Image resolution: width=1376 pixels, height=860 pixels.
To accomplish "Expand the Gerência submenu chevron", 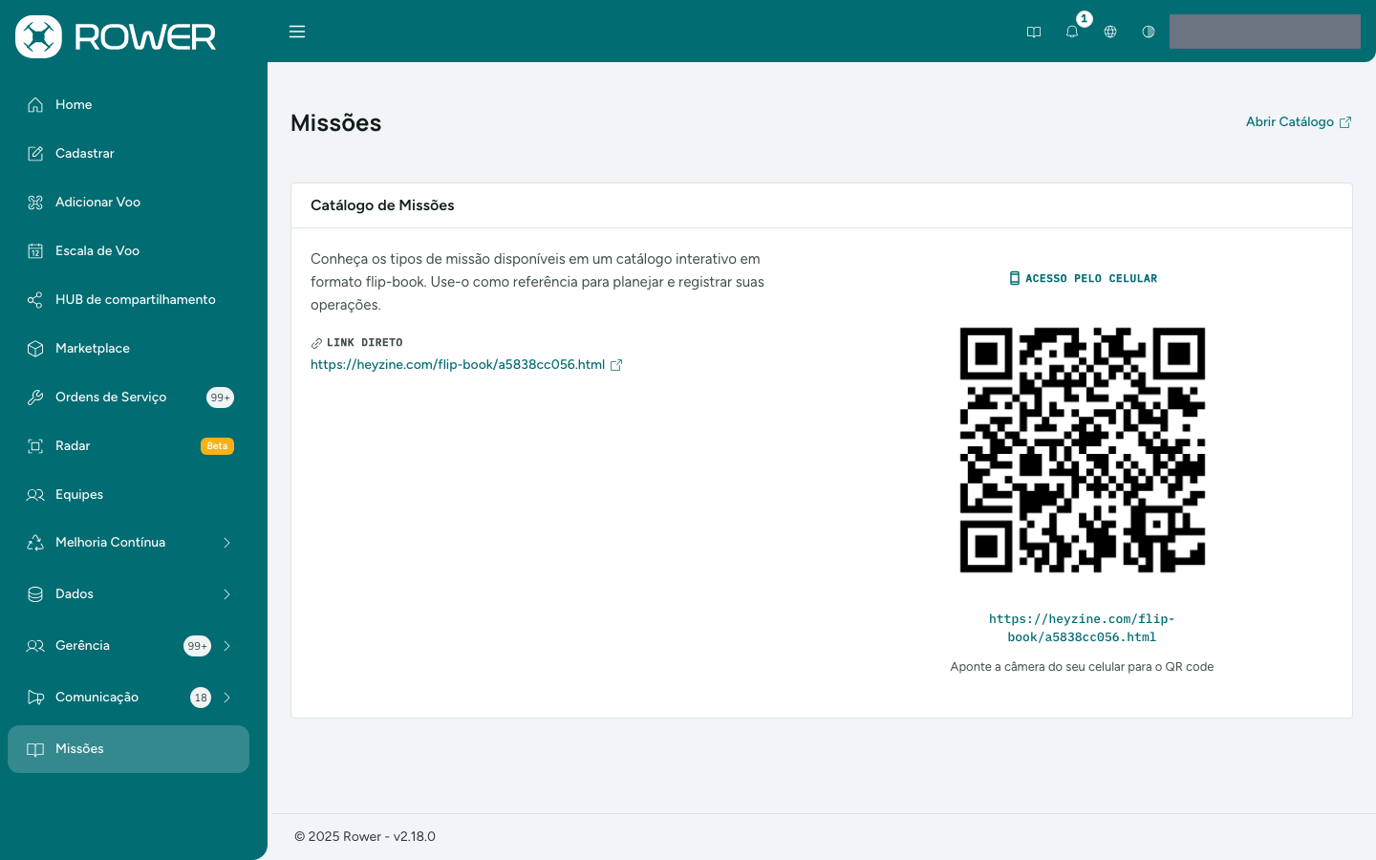I will click(226, 645).
